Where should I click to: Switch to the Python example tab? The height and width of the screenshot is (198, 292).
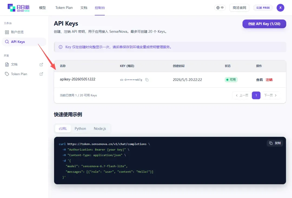[x=80, y=129]
